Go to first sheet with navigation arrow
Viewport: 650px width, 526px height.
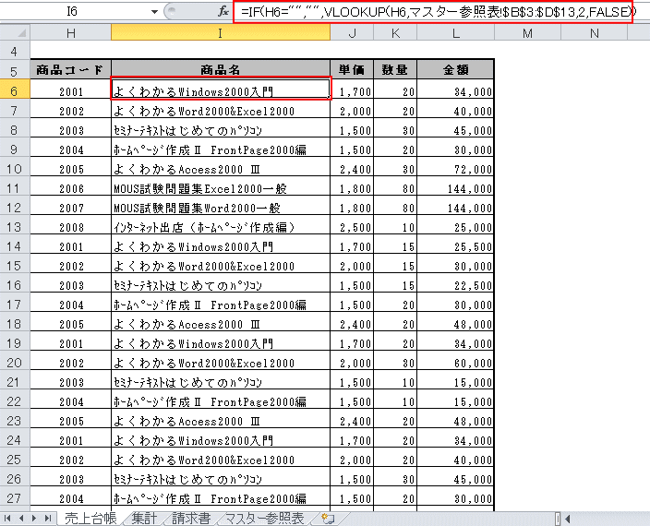coord(9,519)
